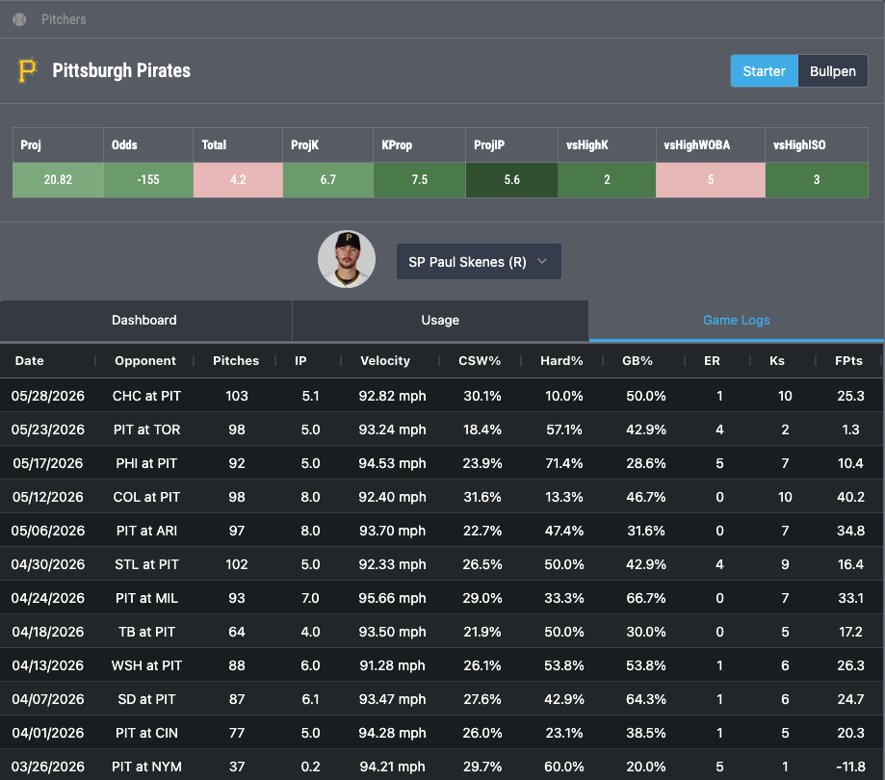The height and width of the screenshot is (780, 885).
Task: Select the 04/07/2026 date cell
Action: click(48, 699)
